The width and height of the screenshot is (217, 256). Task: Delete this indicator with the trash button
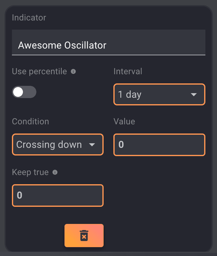click(x=84, y=236)
